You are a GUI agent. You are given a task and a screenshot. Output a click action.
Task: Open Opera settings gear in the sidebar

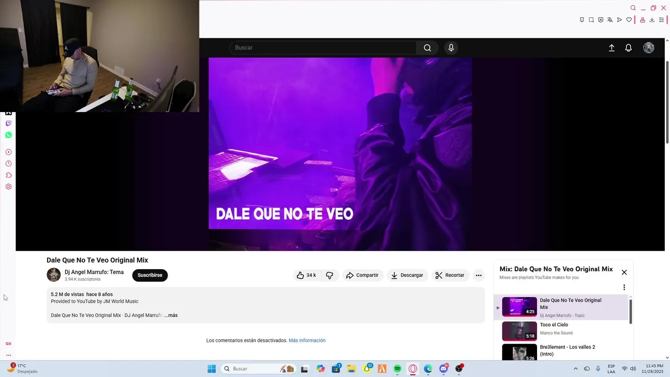tap(8, 186)
